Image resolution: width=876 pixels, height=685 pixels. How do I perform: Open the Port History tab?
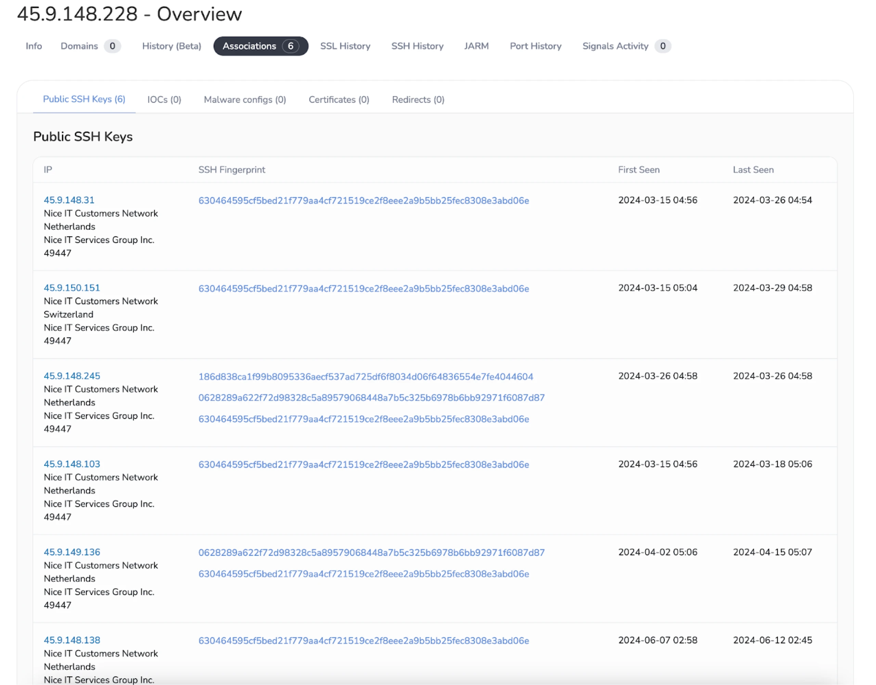[x=536, y=46]
